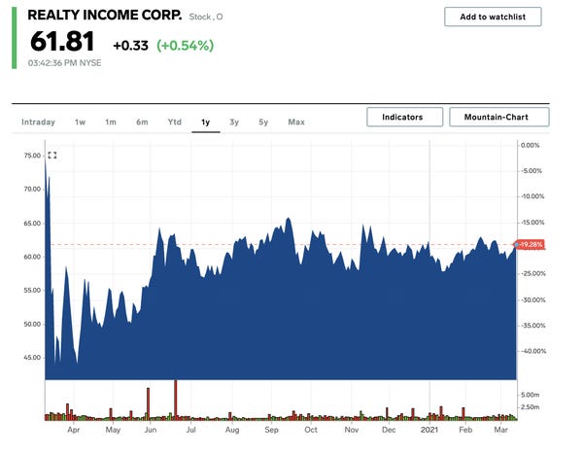Click the Dec label on time axis
The image size is (583, 454).
pos(389,430)
